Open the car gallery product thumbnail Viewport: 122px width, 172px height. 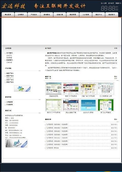[x=106, y=88]
